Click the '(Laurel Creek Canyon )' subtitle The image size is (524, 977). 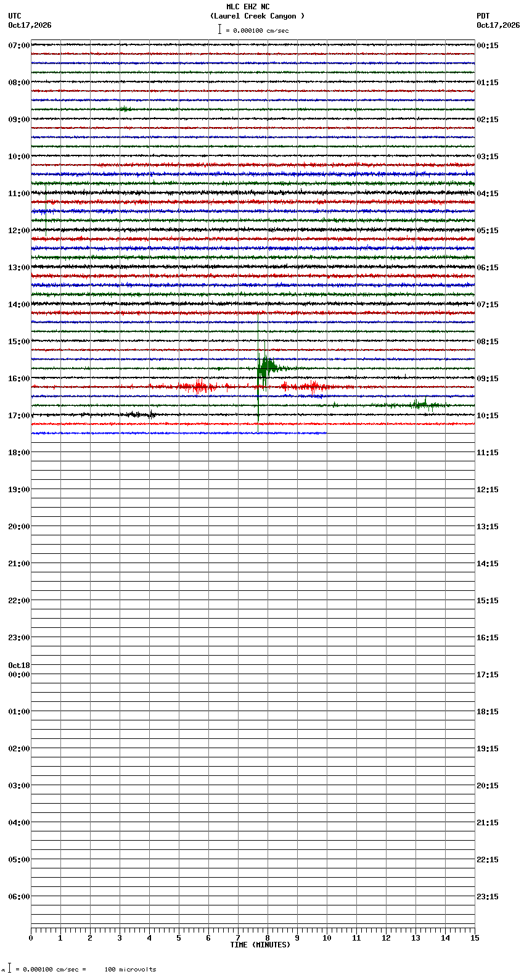click(257, 16)
